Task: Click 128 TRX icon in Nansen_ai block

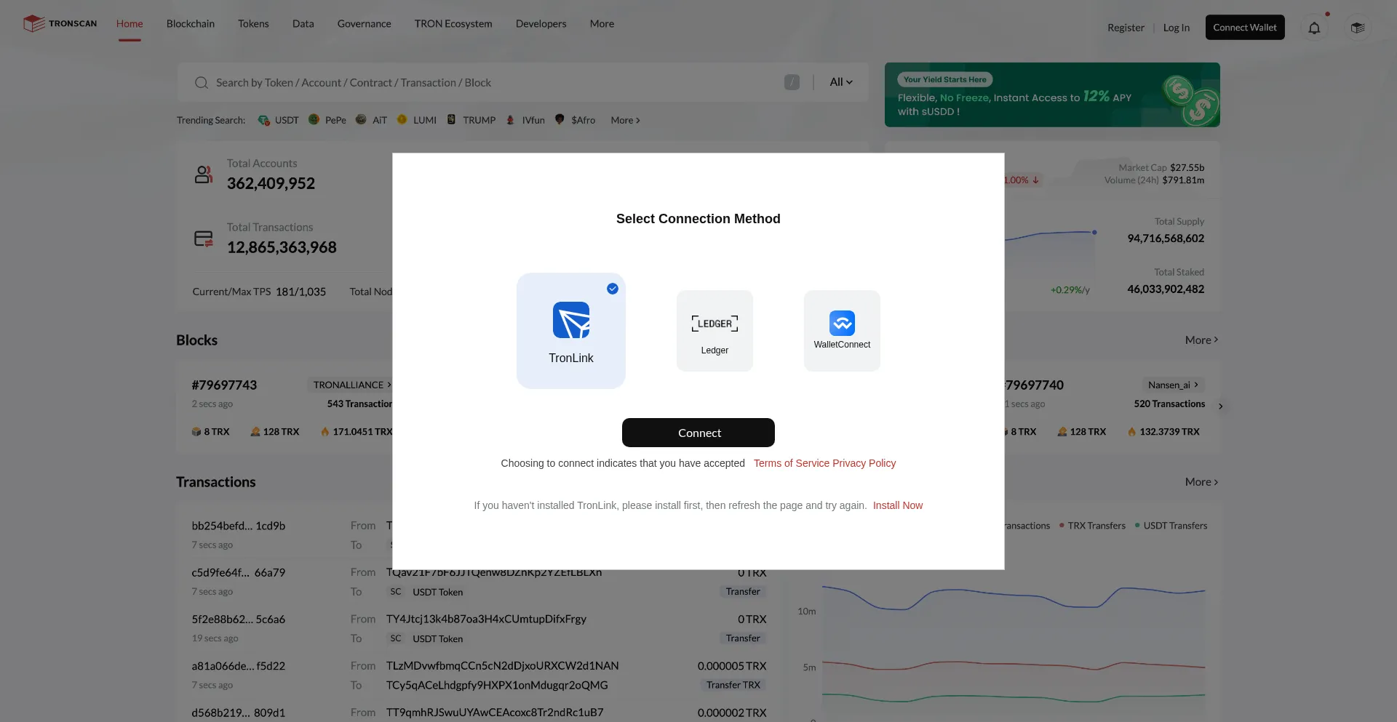Action: point(1062,432)
